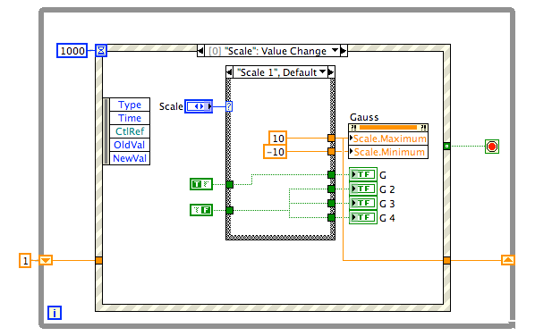Click the Gauss label text
Screen dimensions: 535x336
(x=364, y=117)
